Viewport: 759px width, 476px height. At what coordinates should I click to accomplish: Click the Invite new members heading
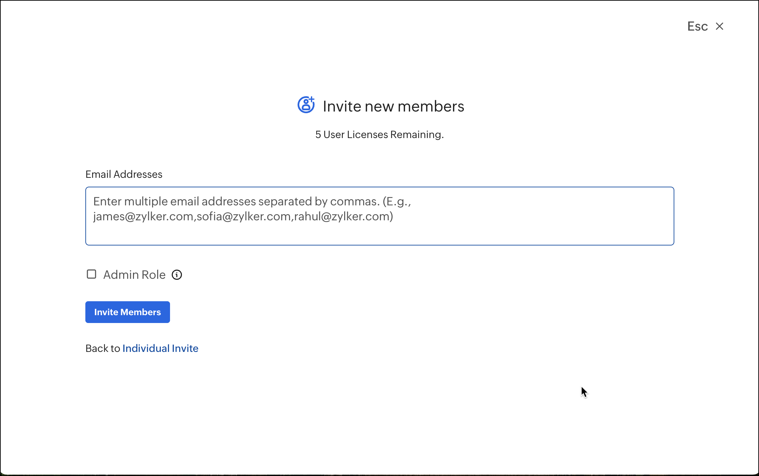tap(393, 106)
